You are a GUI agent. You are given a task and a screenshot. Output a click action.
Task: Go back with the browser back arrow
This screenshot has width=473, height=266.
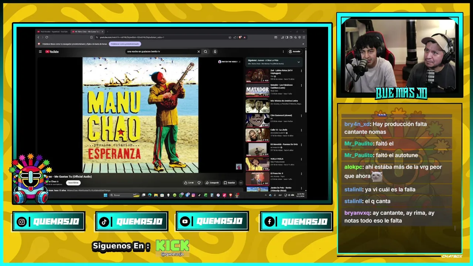coord(38,37)
